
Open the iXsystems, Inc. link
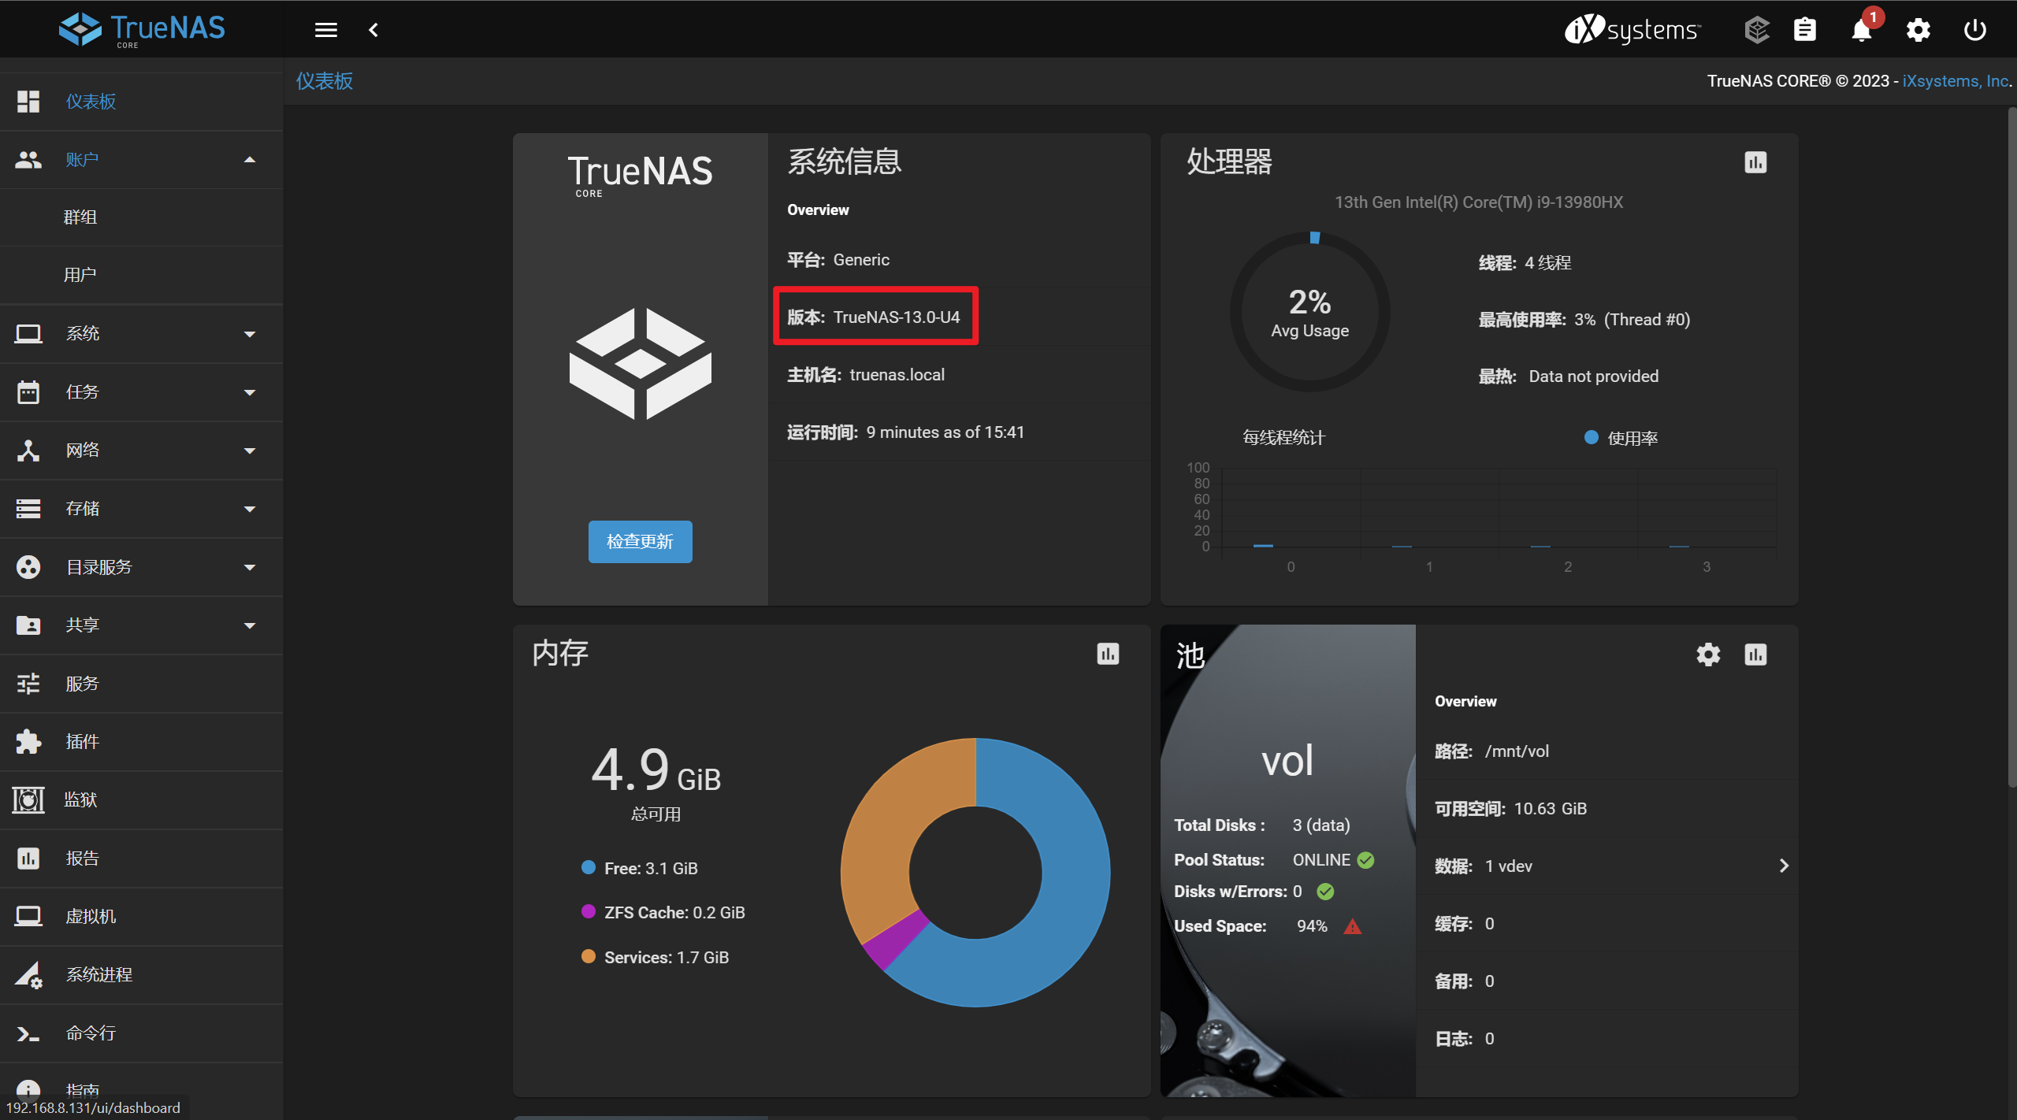1955,81
